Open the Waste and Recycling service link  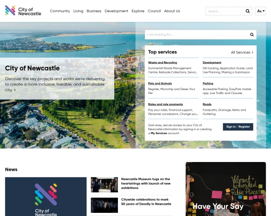(x=163, y=63)
